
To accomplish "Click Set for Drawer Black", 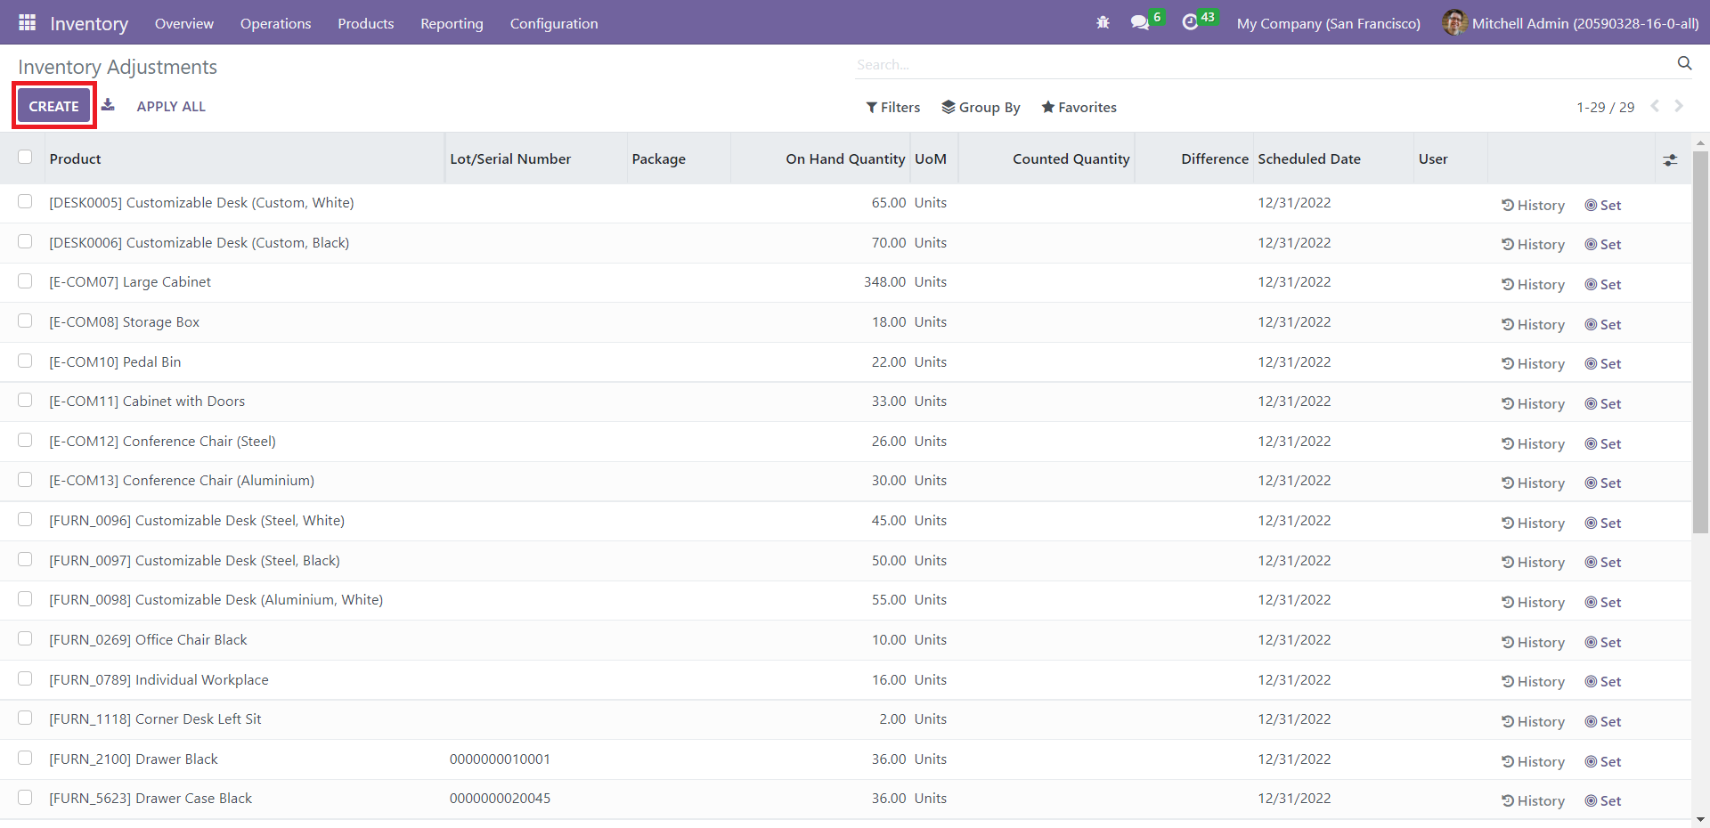I will [x=1603, y=761].
